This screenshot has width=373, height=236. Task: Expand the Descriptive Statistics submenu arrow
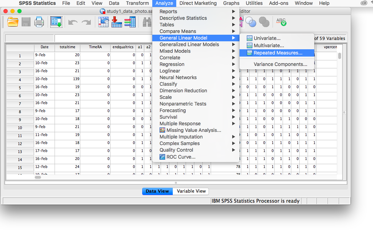[x=234, y=18]
